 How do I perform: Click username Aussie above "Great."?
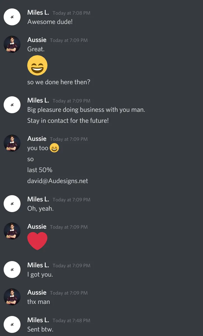tap(37, 40)
